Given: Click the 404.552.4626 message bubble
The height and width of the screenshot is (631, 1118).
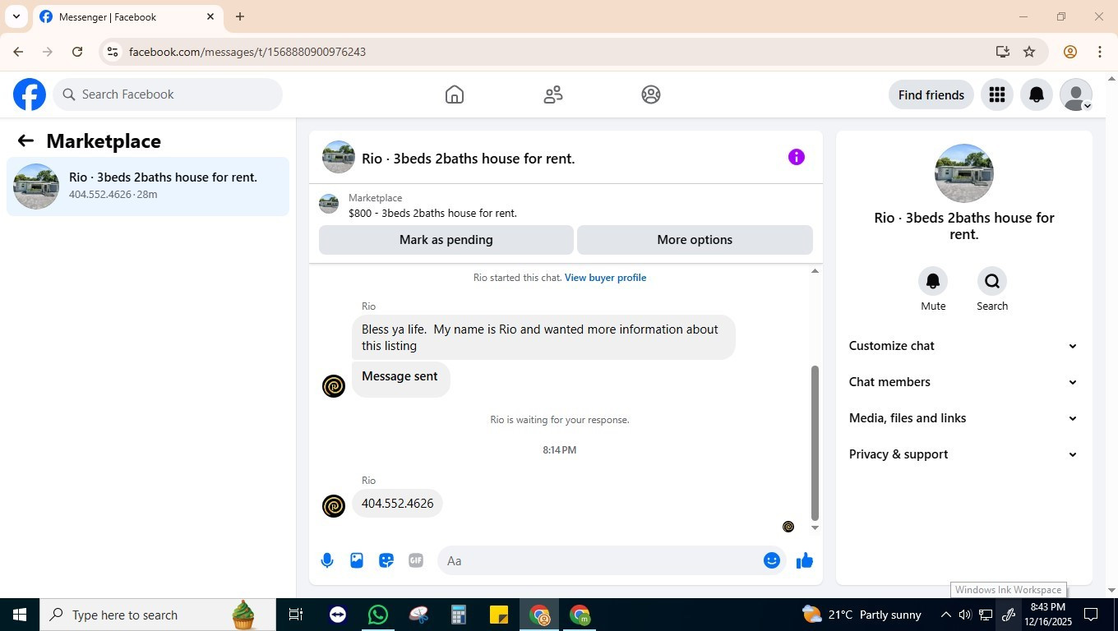Looking at the screenshot, I should [397, 504].
